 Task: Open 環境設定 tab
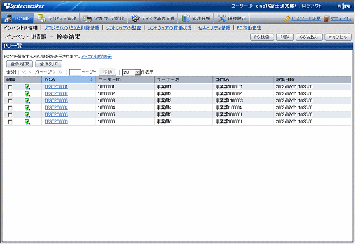231,18
